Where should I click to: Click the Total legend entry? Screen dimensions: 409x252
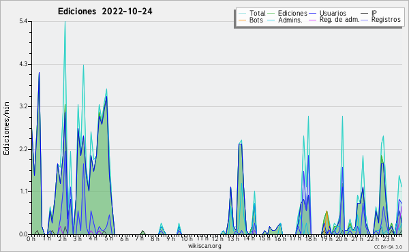click(x=252, y=13)
